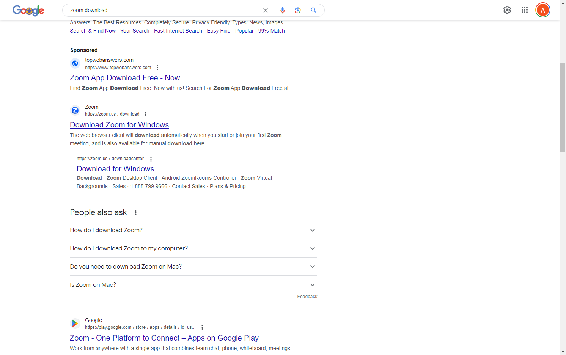Screen dimensions: 566x355
Task: Click the topwebanswers.com globe favicon
Action: point(75,63)
